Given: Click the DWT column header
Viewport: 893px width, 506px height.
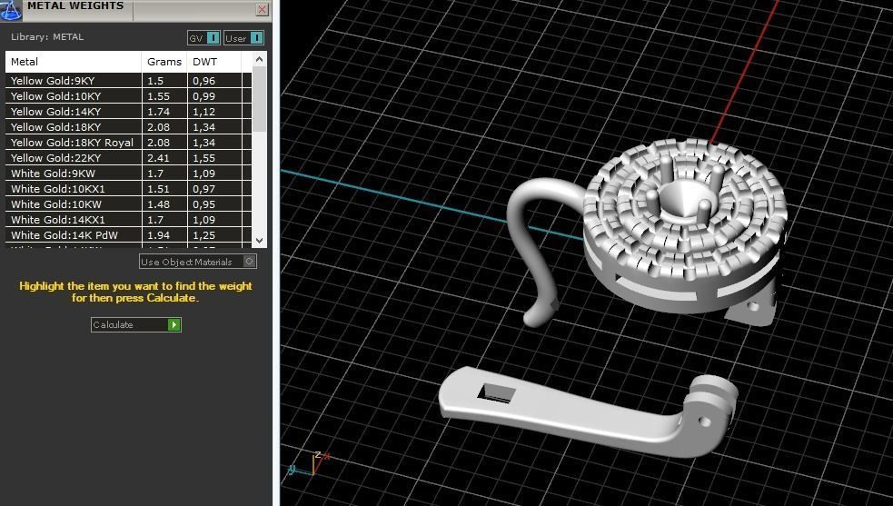Looking at the screenshot, I should point(214,62).
